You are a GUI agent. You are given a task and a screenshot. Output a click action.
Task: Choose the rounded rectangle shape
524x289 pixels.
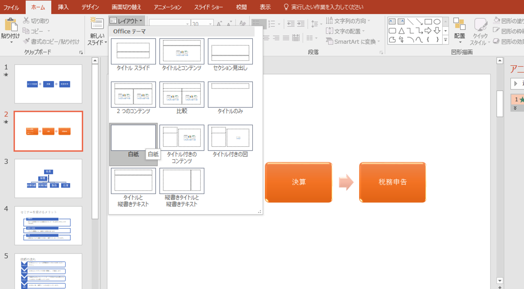click(392, 31)
